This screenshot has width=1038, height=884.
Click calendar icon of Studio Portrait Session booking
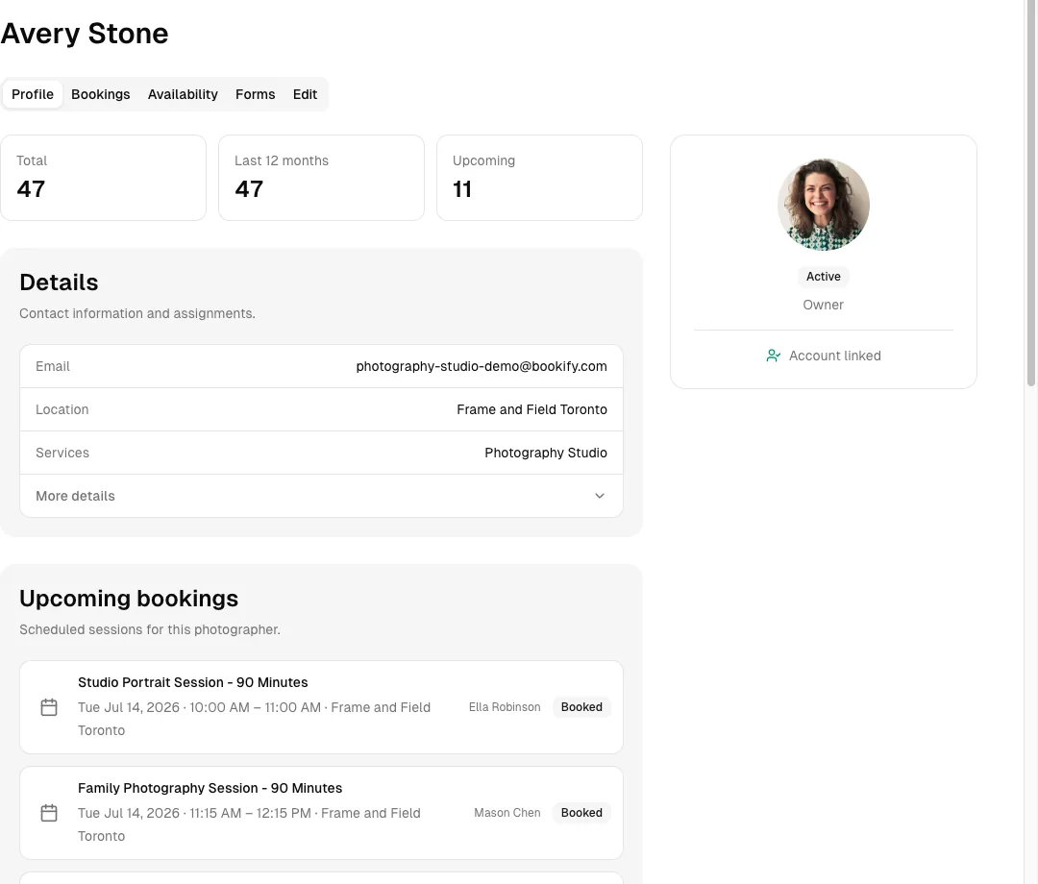[49, 707]
